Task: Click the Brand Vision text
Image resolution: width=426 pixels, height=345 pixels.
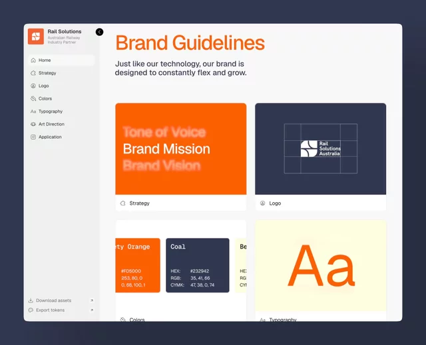Action: (162, 165)
